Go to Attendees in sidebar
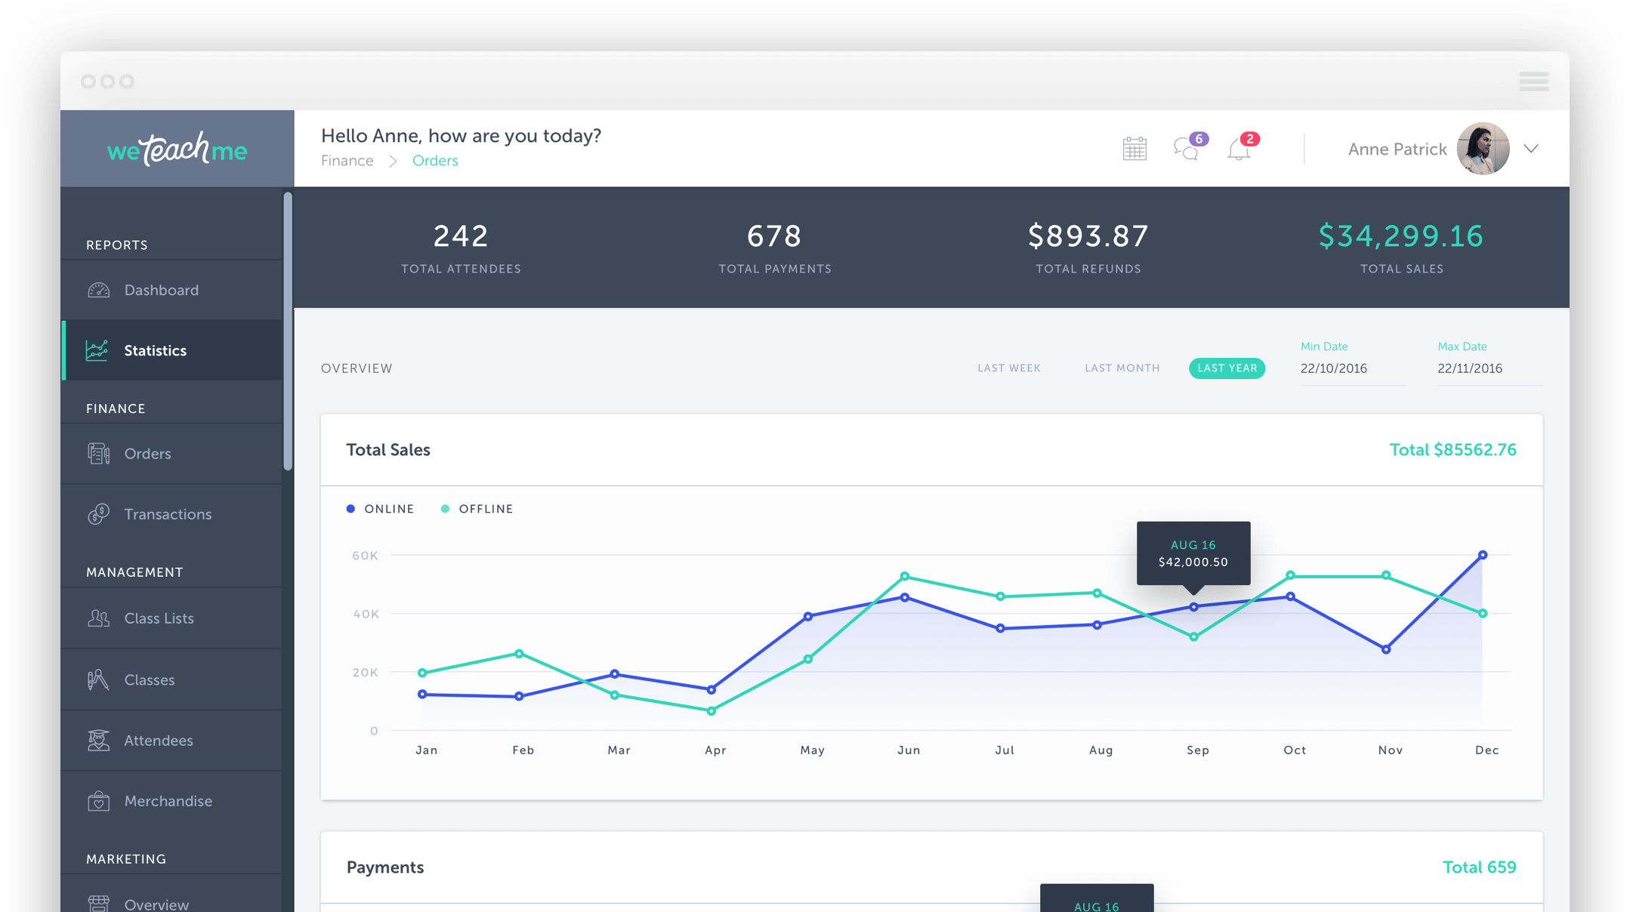Viewport: 1630px width, 912px height. (172, 741)
